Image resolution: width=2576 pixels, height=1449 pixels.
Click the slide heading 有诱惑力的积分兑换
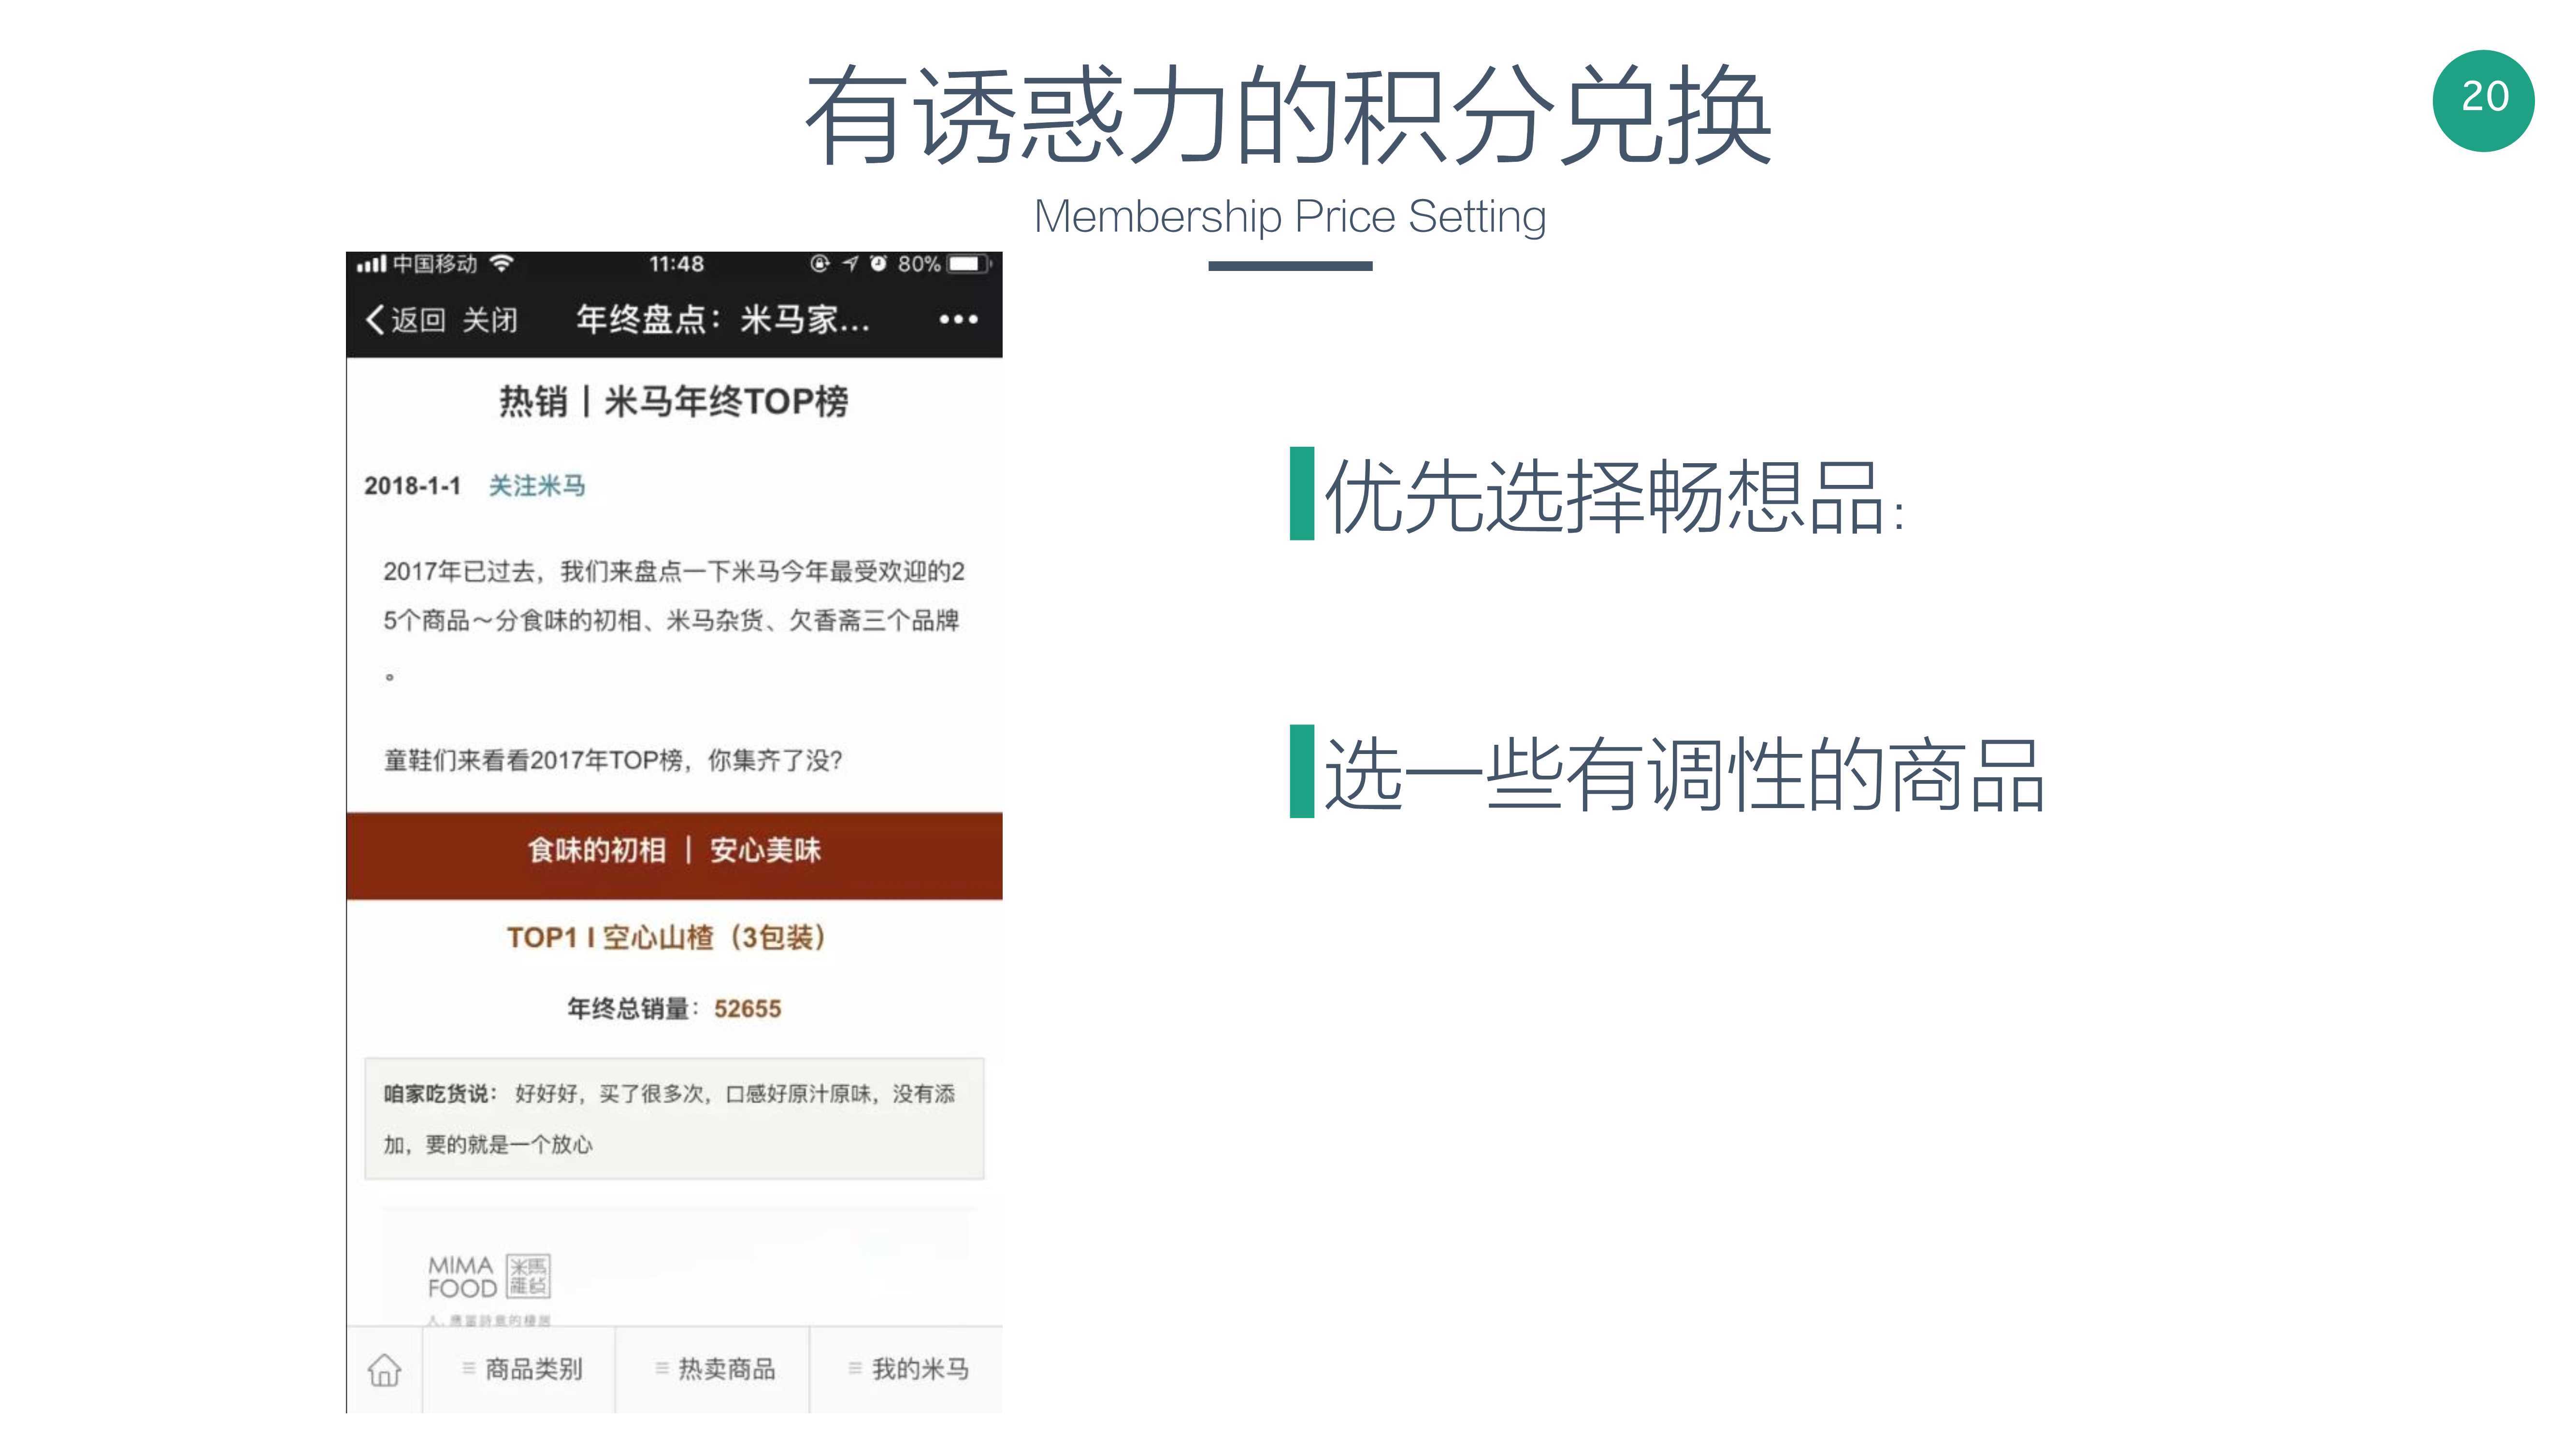pos(1289,115)
